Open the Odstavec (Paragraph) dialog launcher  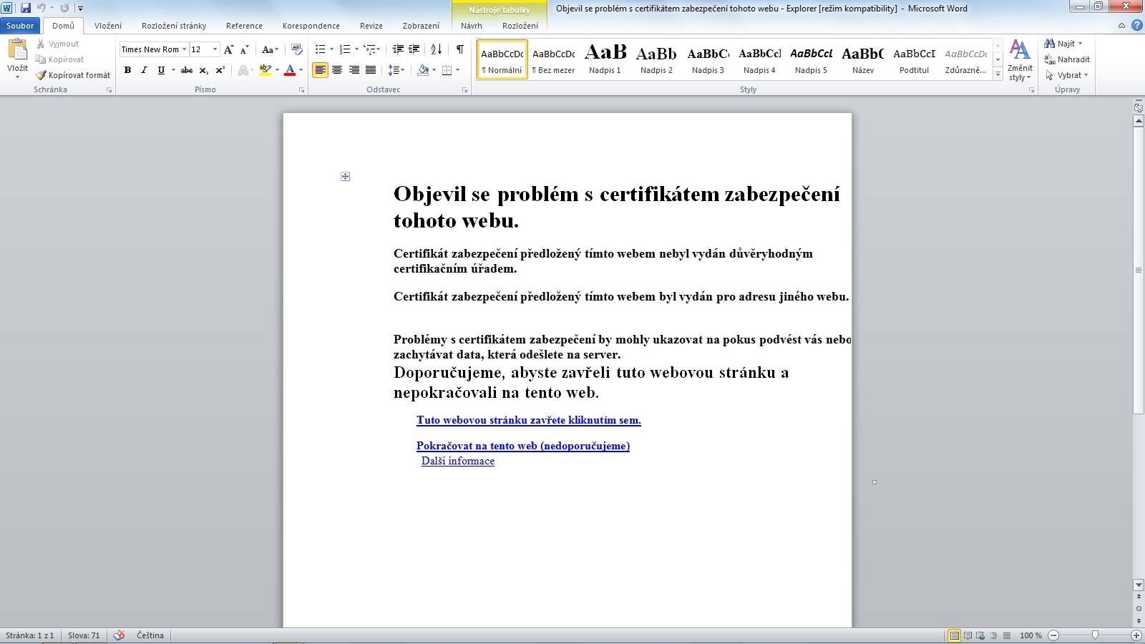tap(464, 90)
